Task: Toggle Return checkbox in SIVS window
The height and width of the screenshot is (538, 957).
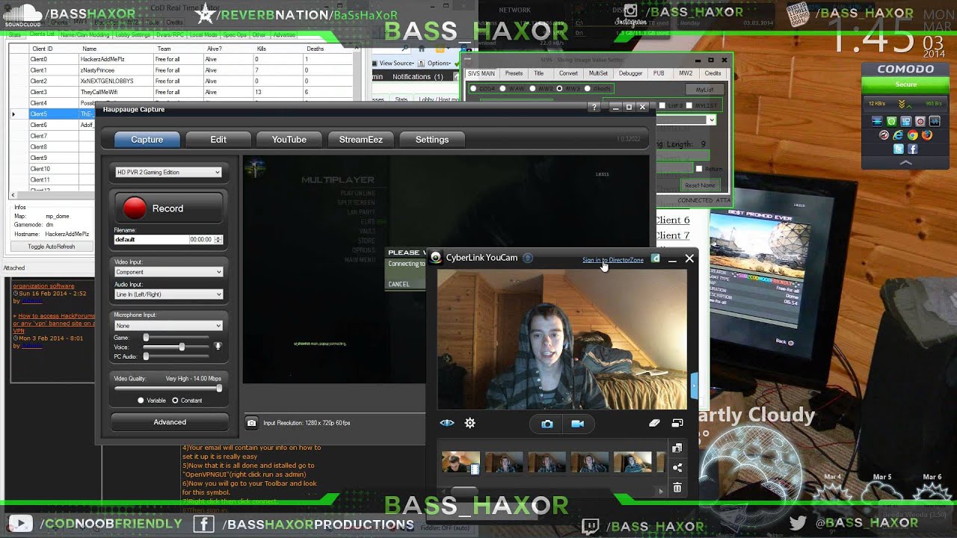Action: pyautogui.click(x=699, y=169)
